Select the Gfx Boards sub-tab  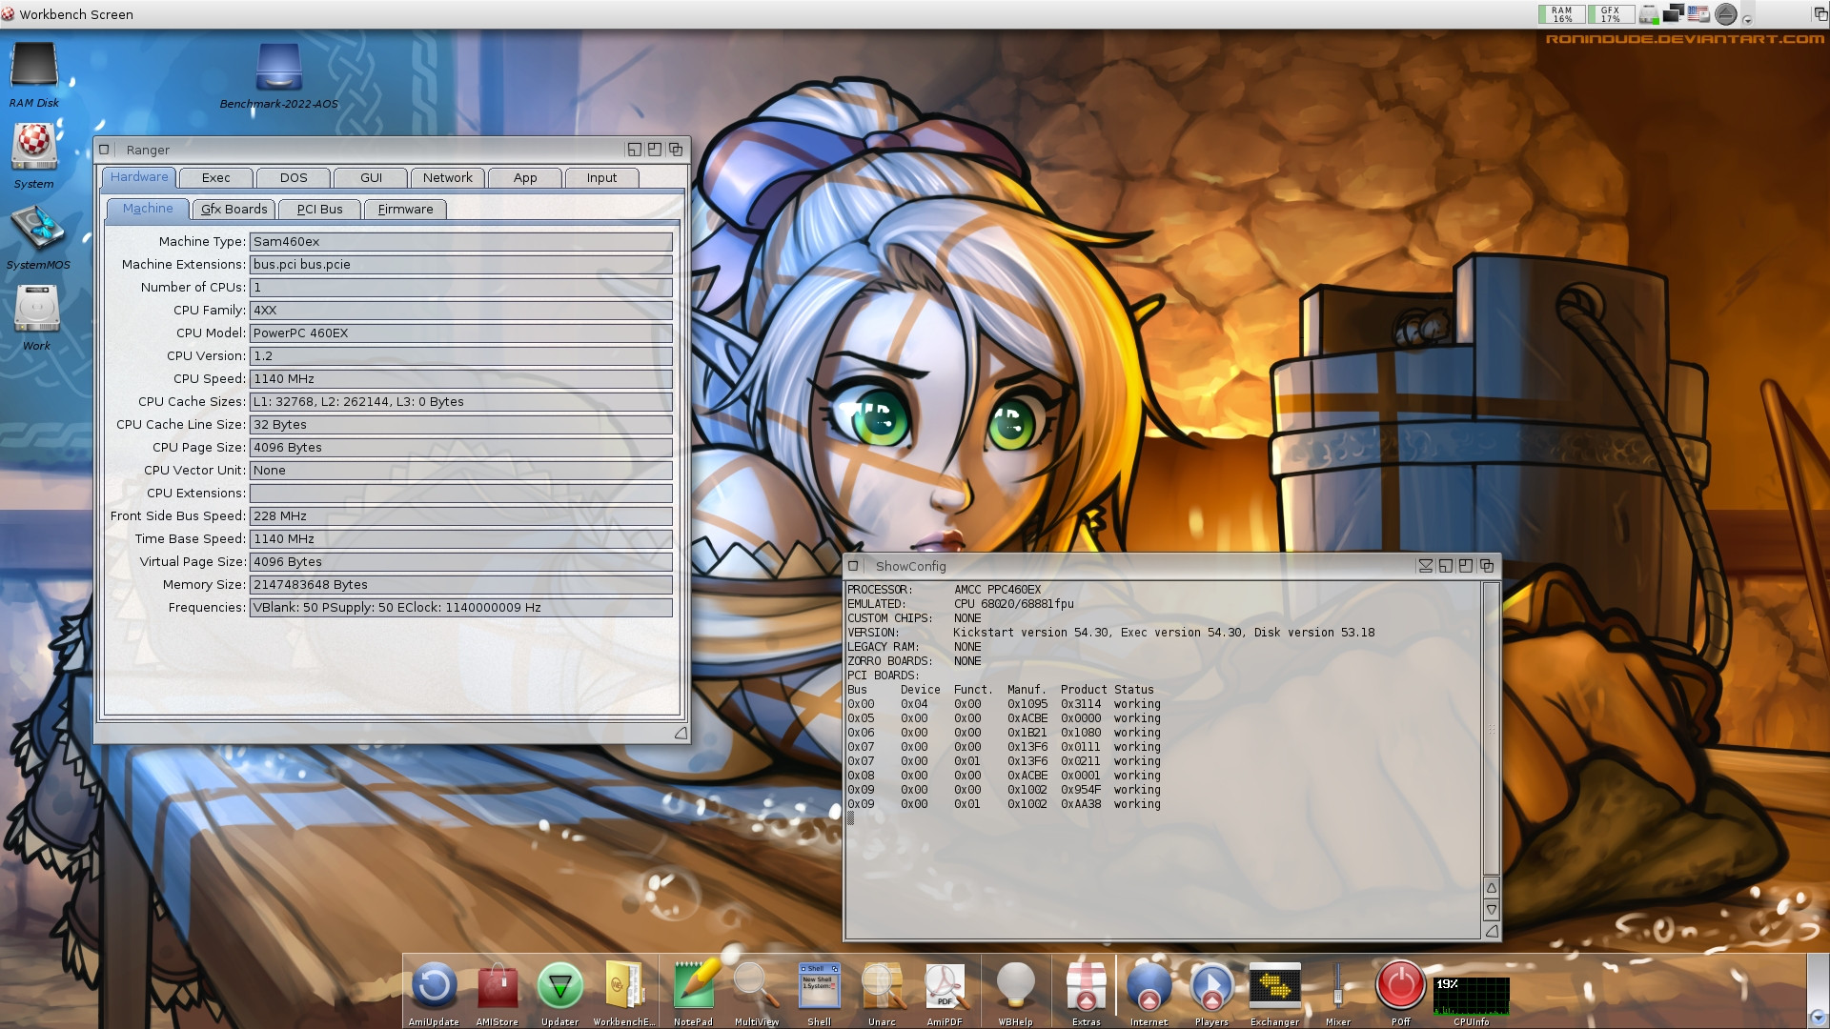click(x=234, y=210)
